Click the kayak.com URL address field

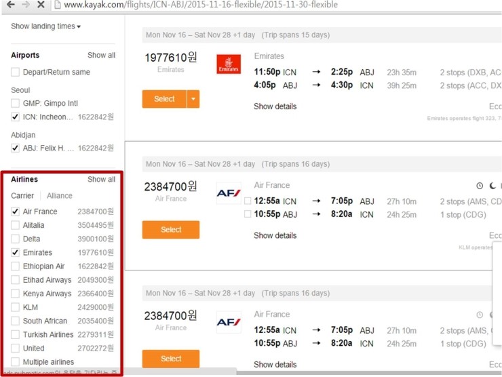(201, 5)
